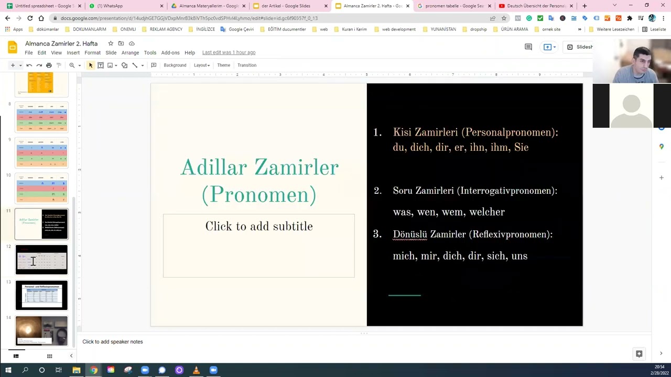Click the address bar URL
Viewport: 671px width, 377px height.
(189, 18)
